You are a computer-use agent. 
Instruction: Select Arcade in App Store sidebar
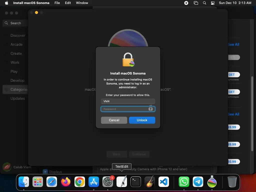tap(16, 44)
